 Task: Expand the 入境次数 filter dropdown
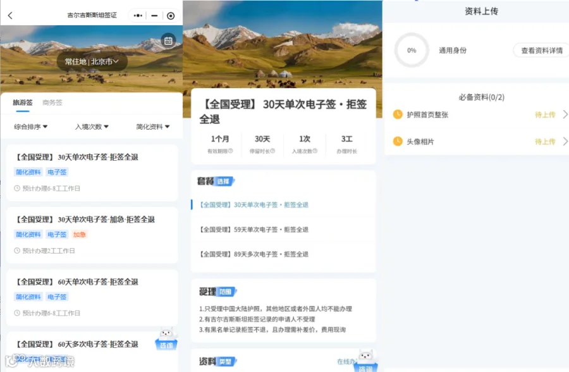(92, 127)
